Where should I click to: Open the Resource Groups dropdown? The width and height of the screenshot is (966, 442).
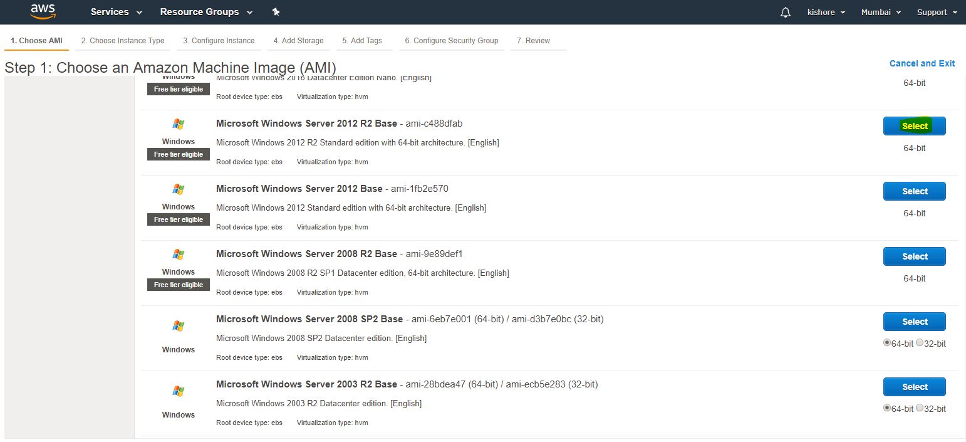click(206, 12)
